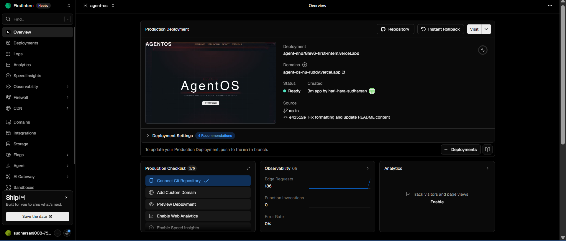Open the Observability card arrow
Screen dimensions: 566x241
(x=368, y=168)
